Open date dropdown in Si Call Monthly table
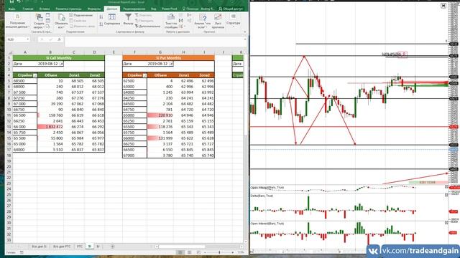Screen dimensions: 460x258 tap(61, 64)
